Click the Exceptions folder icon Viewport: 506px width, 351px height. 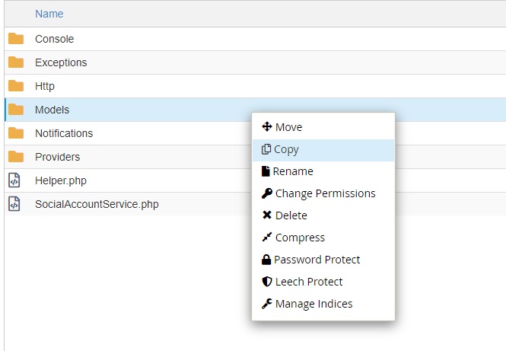pos(16,62)
